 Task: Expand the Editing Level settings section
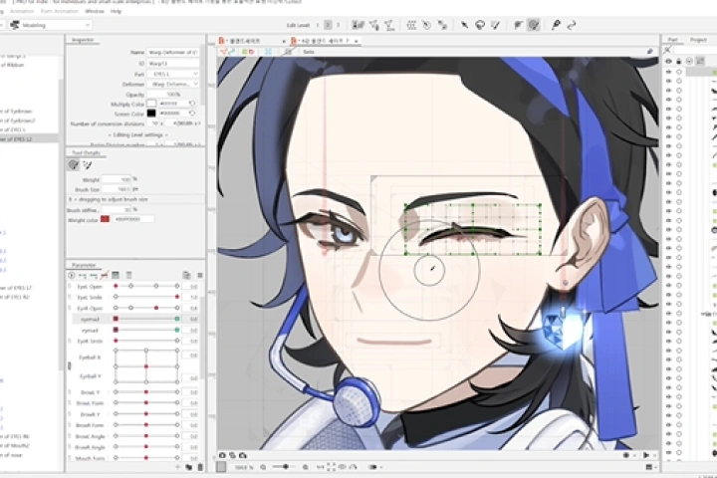[x=137, y=135]
